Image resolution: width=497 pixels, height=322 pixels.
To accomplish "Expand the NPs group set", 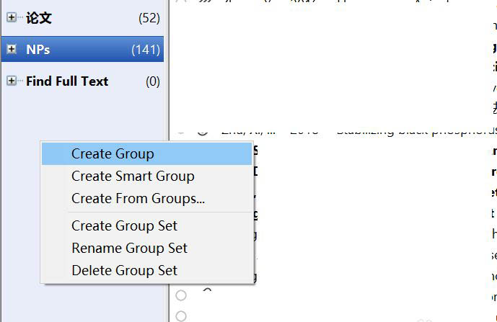I will pos(12,50).
